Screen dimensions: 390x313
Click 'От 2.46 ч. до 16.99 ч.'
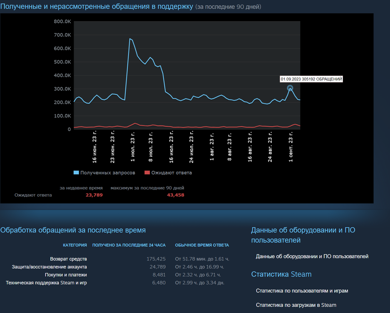[x=199, y=267]
